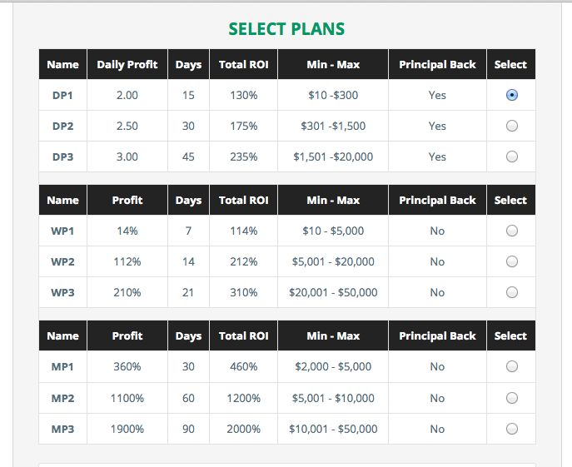Screen dimensions: 572x467
Task: Click the 1100% profit cell
Action: pyautogui.click(x=127, y=398)
